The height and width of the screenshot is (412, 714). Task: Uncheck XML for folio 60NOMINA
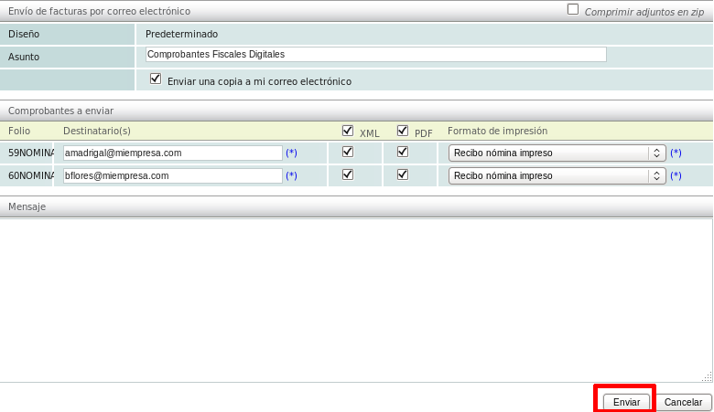tap(348, 174)
